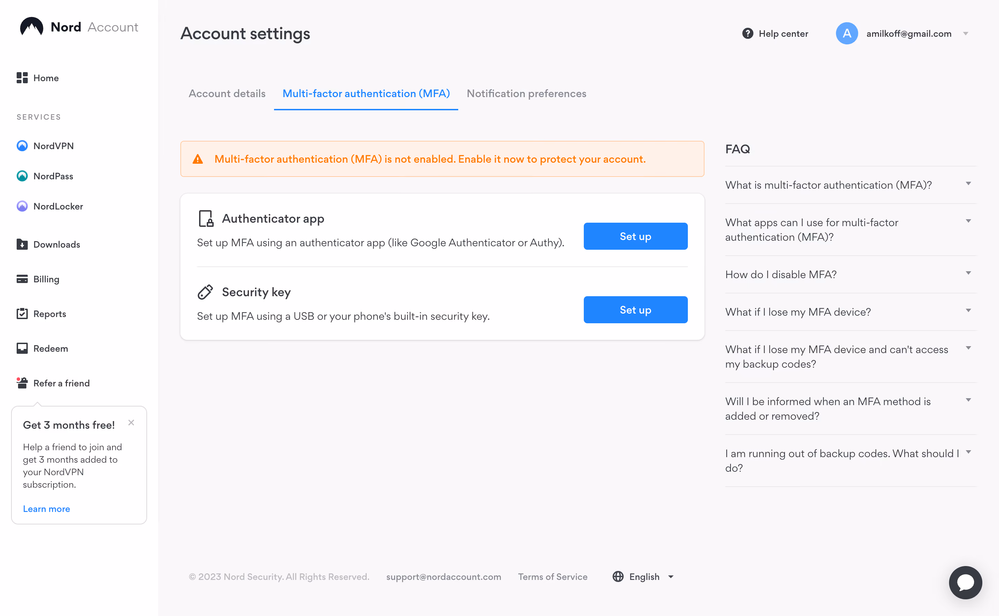The image size is (999, 616).
Task: Open the Help center link text
Action: [784, 34]
